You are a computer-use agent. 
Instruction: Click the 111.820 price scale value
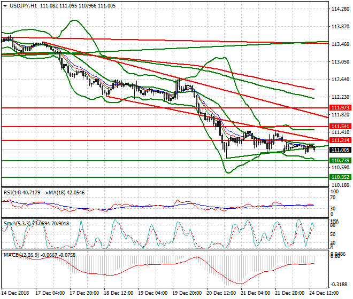(341, 115)
